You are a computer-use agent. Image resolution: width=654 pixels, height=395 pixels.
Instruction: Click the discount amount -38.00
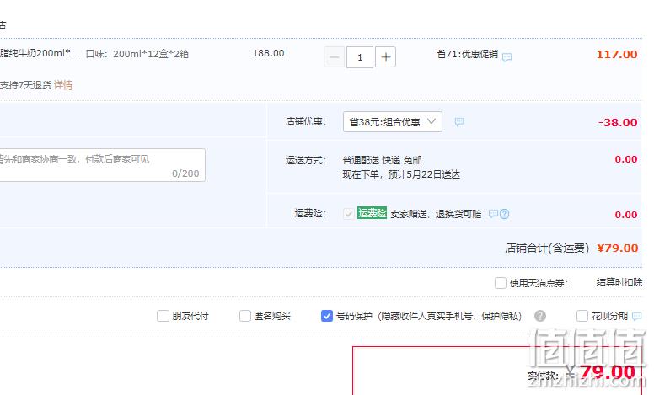click(x=618, y=122)
